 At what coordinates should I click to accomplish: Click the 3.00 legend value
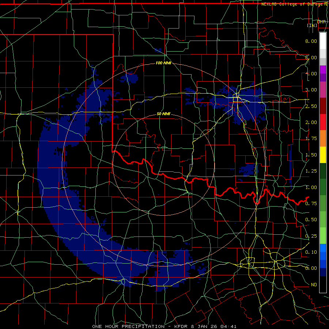click(311, 90)
